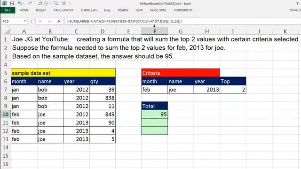Select column A header

[x=24, y=31]
